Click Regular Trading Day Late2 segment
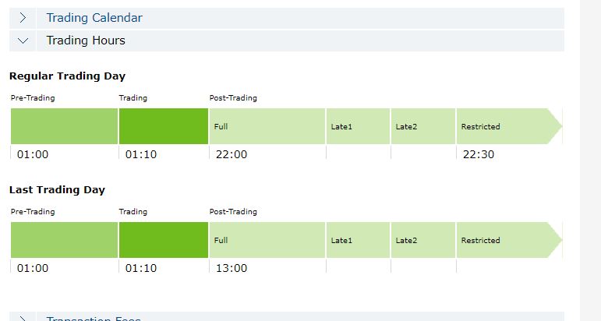 [423, 126]
